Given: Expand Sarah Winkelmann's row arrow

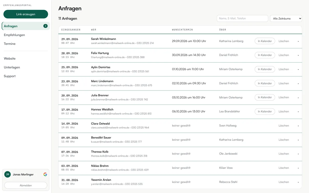Looking at the screenshot, I should (x=298, y=41).
